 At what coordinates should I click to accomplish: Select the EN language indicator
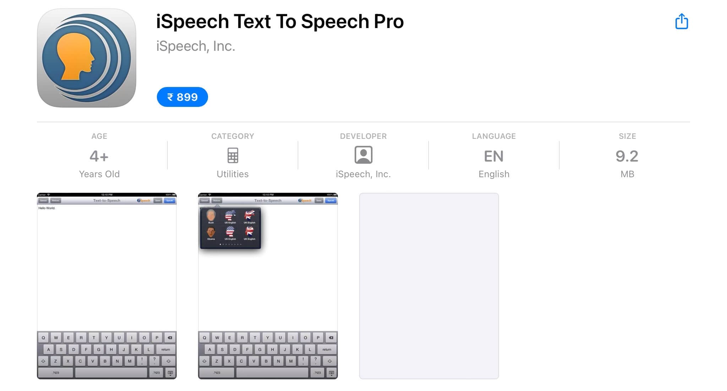pyautogui.click(x=494, y=156)
